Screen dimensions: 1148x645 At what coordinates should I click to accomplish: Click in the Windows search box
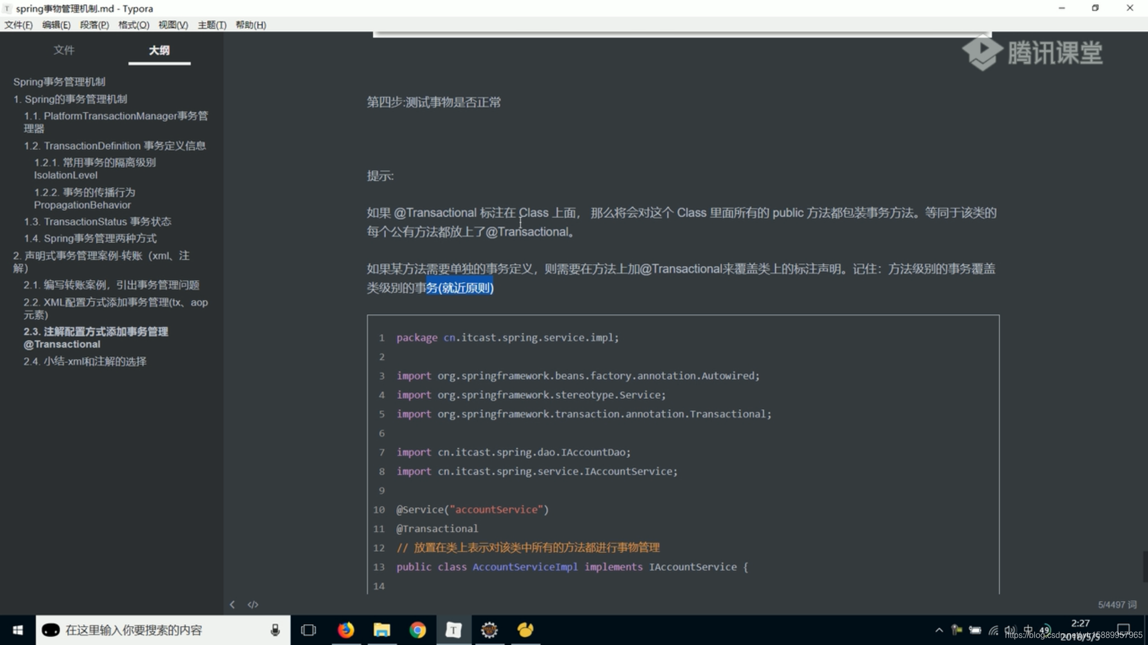pos(163,630)
